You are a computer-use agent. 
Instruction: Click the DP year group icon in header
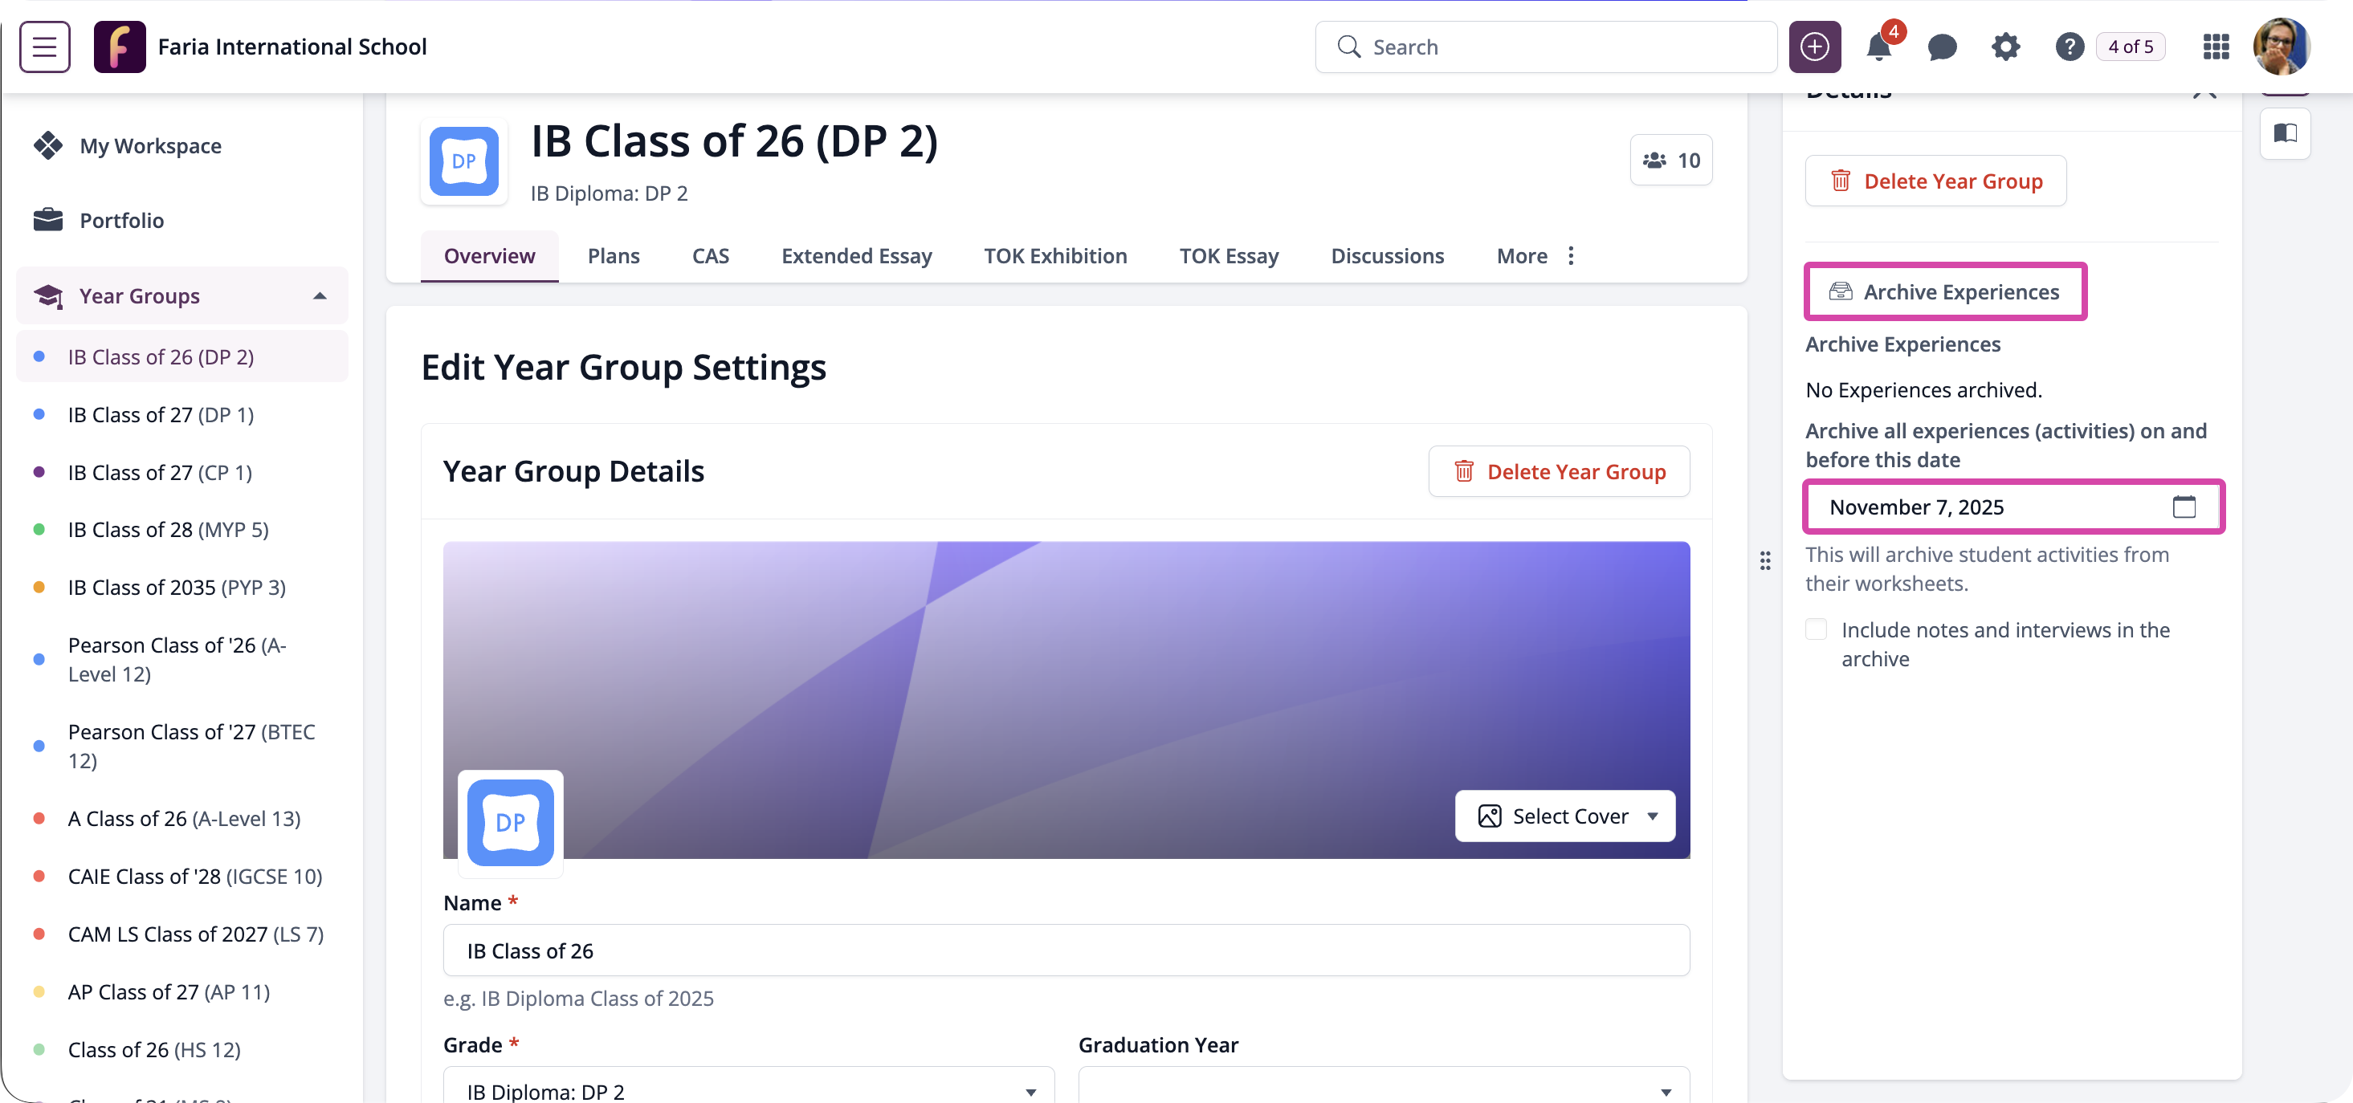coord(464,161)
